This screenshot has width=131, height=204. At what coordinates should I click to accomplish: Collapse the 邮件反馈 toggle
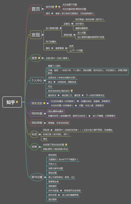(59, 195)
